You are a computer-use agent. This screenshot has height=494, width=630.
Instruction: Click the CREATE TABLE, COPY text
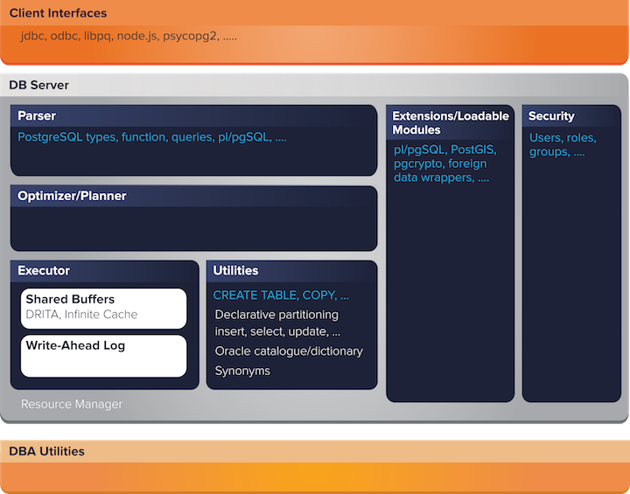point(281,296)
